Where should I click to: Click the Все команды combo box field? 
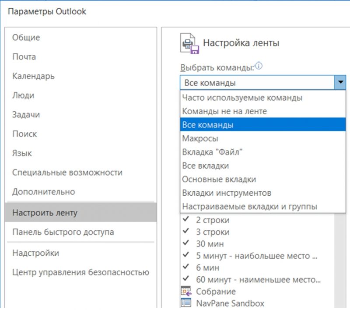(257, 82)
